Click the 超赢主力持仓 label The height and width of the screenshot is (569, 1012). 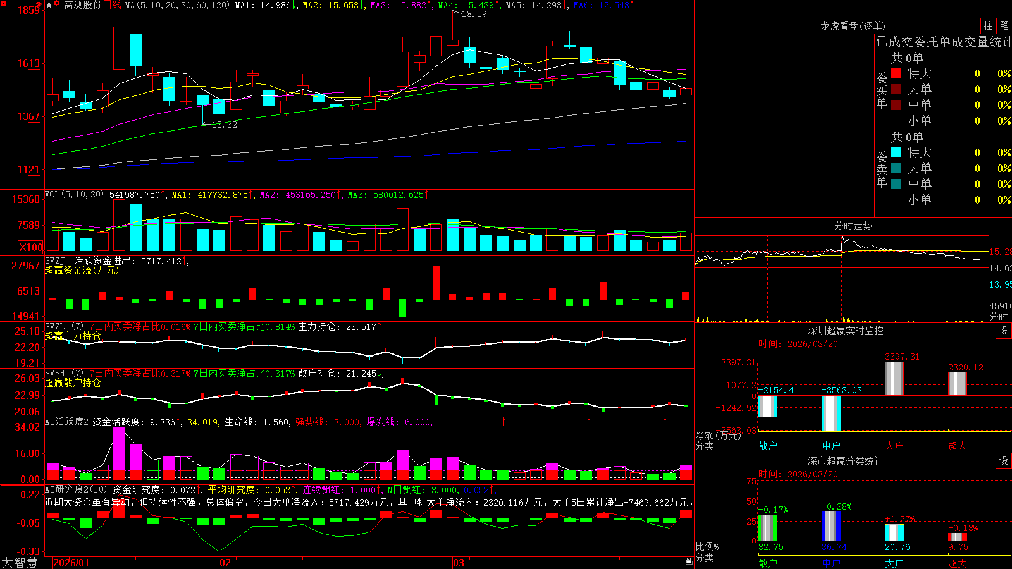coord(73,336)
